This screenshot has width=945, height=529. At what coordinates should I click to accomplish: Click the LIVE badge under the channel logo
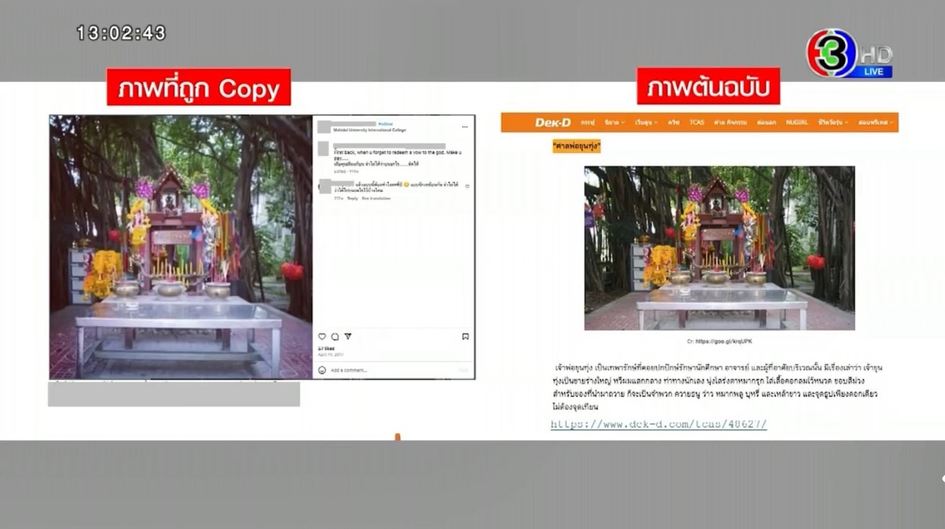pos(873,71)
